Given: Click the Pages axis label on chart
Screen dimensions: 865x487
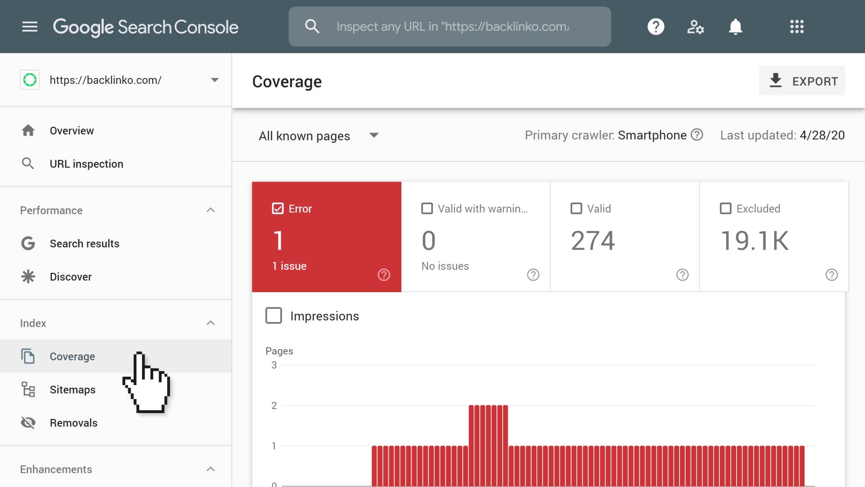Looking at the screenshot, I should [x=279, y=351].
